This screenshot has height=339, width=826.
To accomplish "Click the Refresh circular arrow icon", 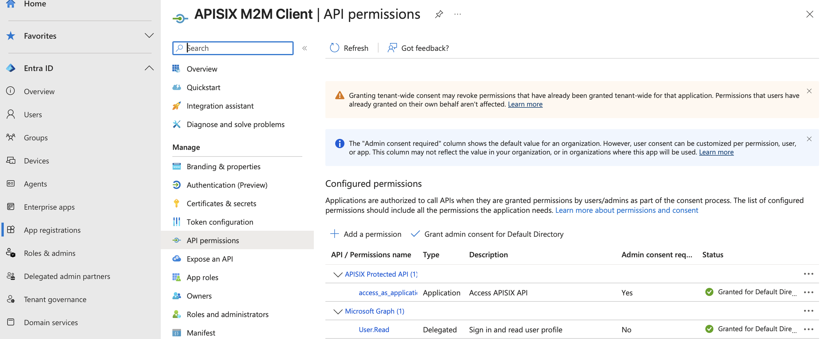I will [334, 48].
